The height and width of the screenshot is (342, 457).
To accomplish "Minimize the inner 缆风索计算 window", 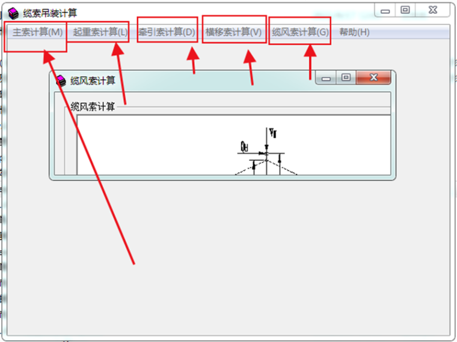I will pos(326,77).
